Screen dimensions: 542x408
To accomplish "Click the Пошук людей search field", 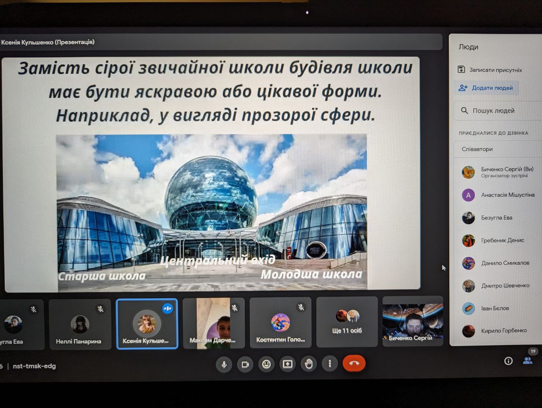I will pos(495,110).
